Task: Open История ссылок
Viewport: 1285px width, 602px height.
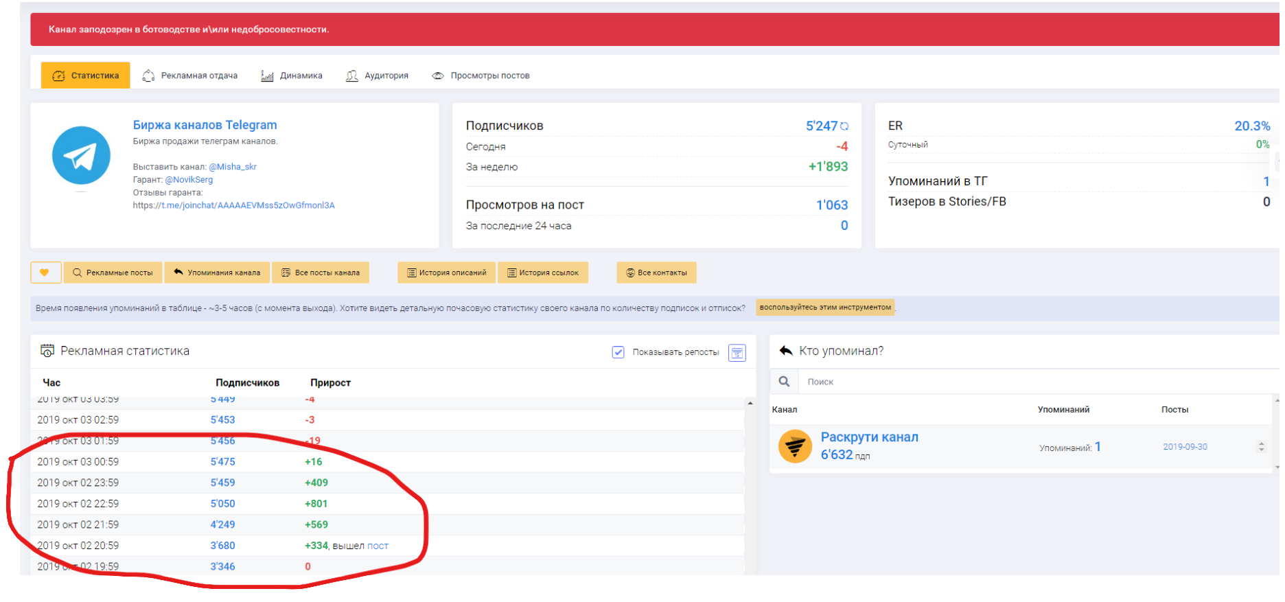Action: (x=542, y=273)
